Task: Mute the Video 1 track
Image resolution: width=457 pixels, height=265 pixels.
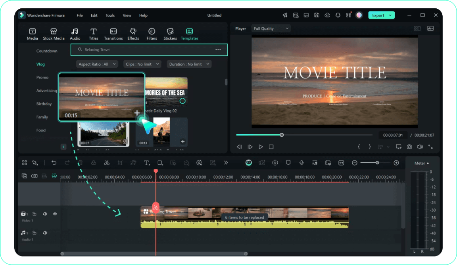Action: point(45,214)
